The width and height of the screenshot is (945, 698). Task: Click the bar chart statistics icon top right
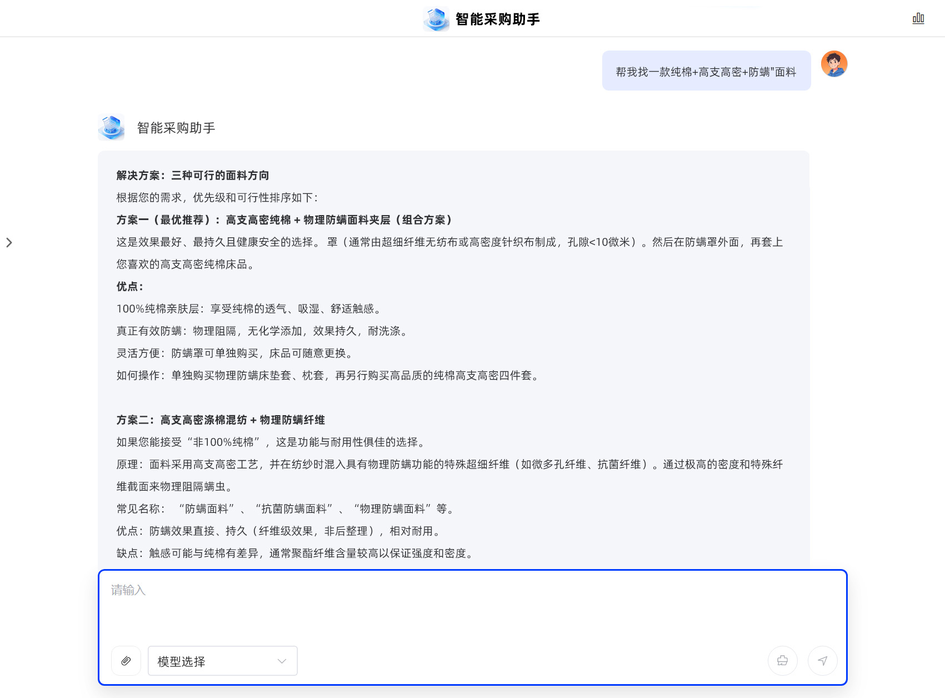[918, 18]
